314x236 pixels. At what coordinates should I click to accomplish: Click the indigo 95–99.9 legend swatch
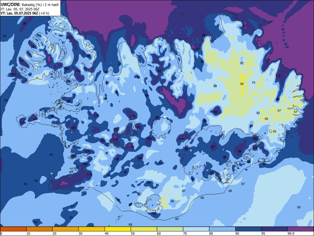coord(274,229)
